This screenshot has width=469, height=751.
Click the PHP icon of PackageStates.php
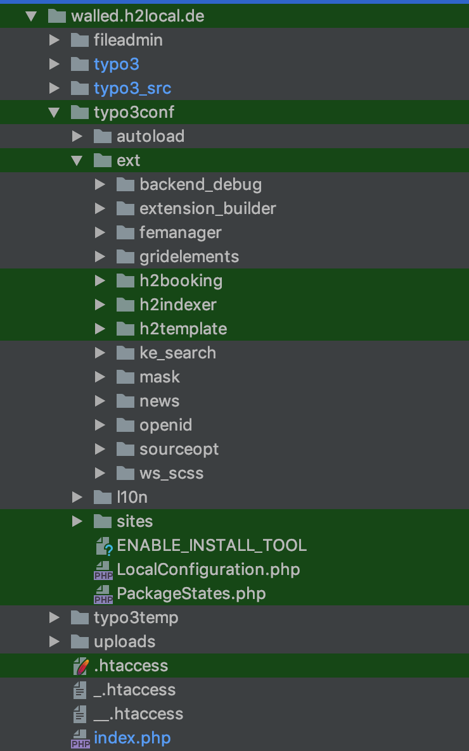[x=103, y=593]
